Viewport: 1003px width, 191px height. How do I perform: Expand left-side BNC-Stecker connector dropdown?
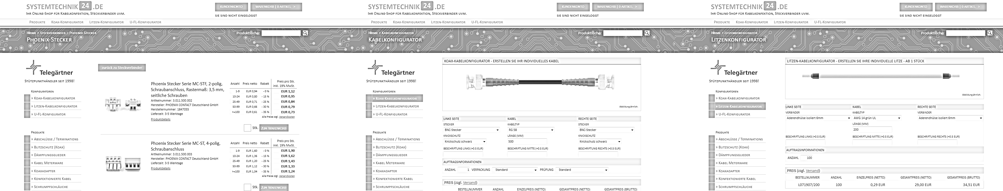coord(471,130)
